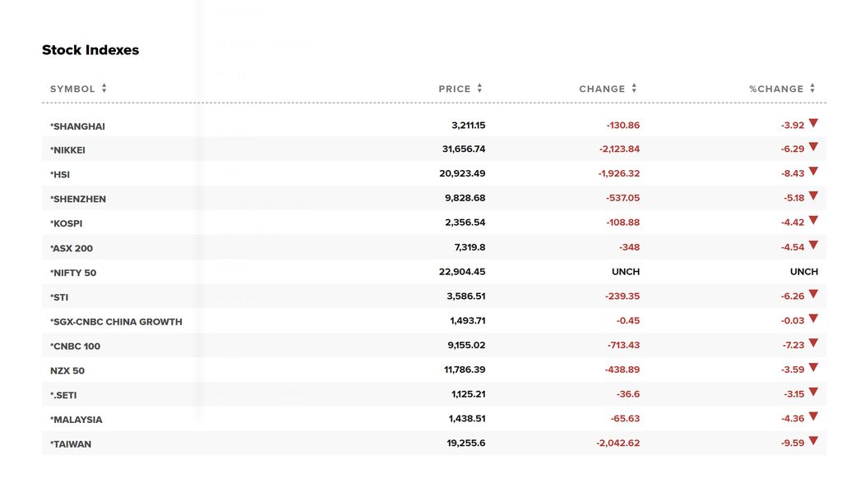Screen dimensions: 842x478
Task: Click the red down triangle in HSI row
Action: coord(813,172)
